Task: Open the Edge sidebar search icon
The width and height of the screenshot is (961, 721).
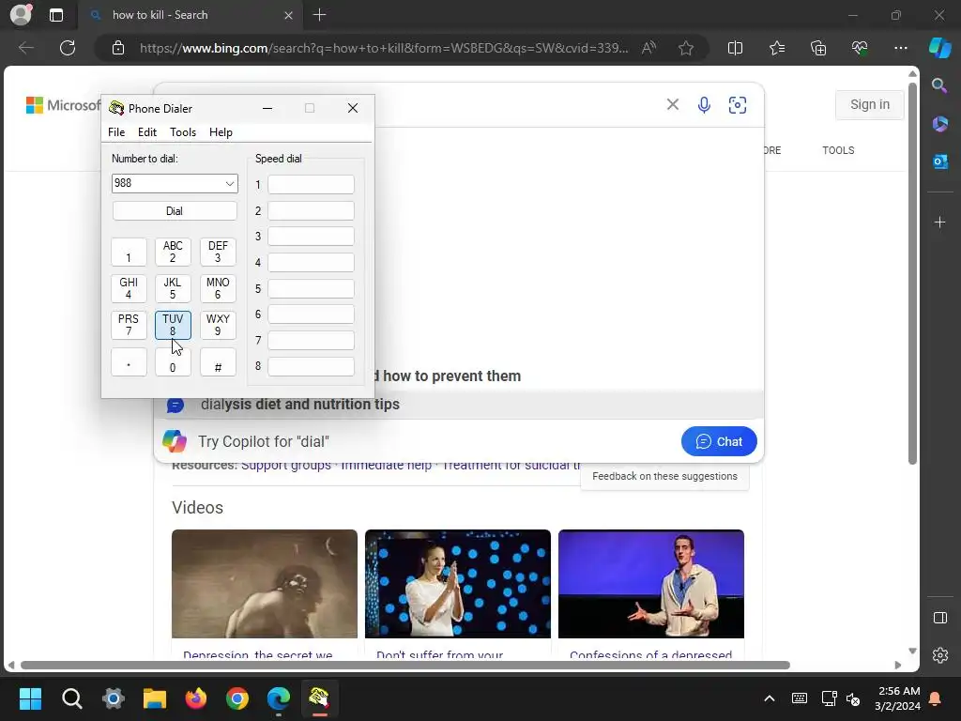Action: (x=939, y=85)
